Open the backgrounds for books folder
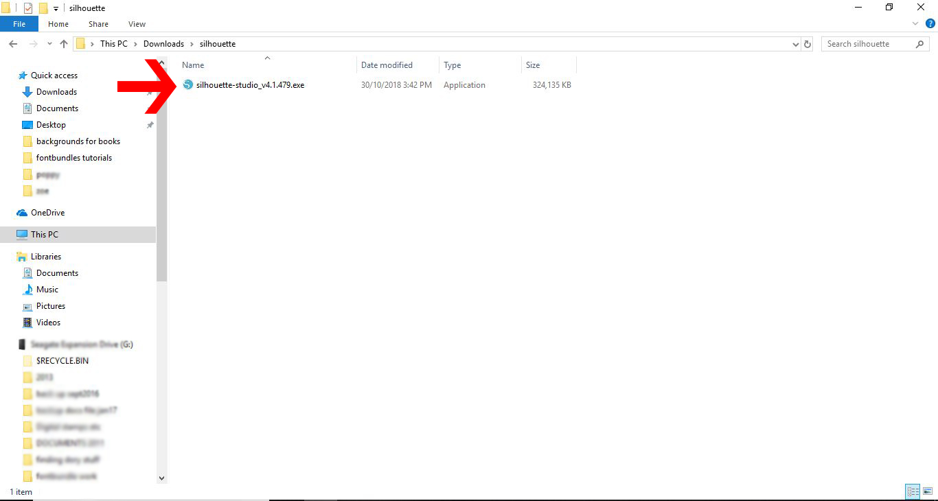938x501 pixels. (78, 141)
